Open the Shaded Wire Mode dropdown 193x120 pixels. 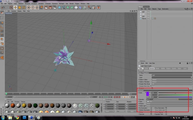[x=172, y=84]
